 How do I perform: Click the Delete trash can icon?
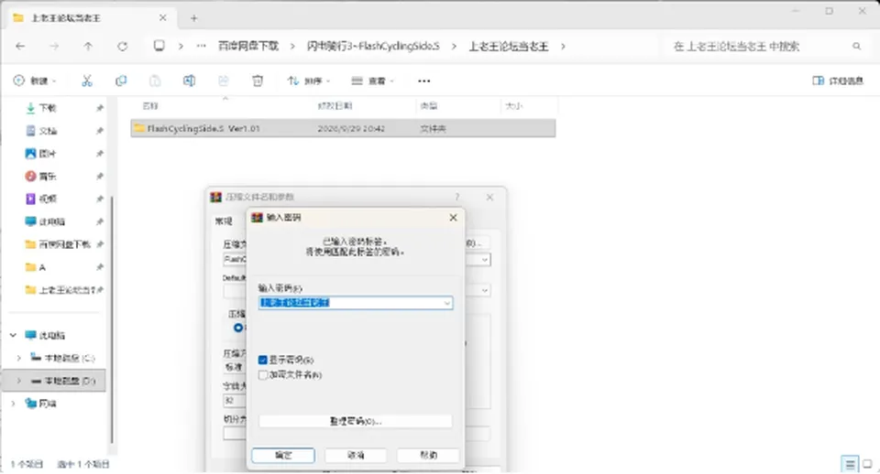pyautogui.click(x=258, y=81)
